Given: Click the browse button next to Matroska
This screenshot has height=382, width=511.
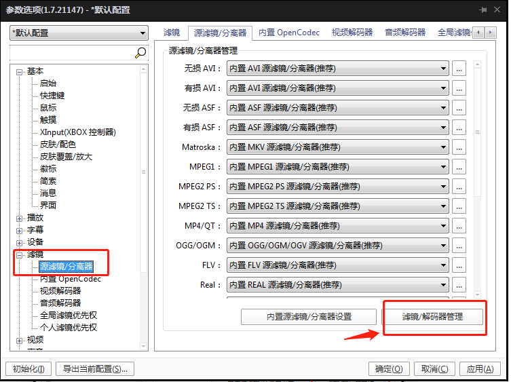Looking at the screenshot, I should (459, 147).
